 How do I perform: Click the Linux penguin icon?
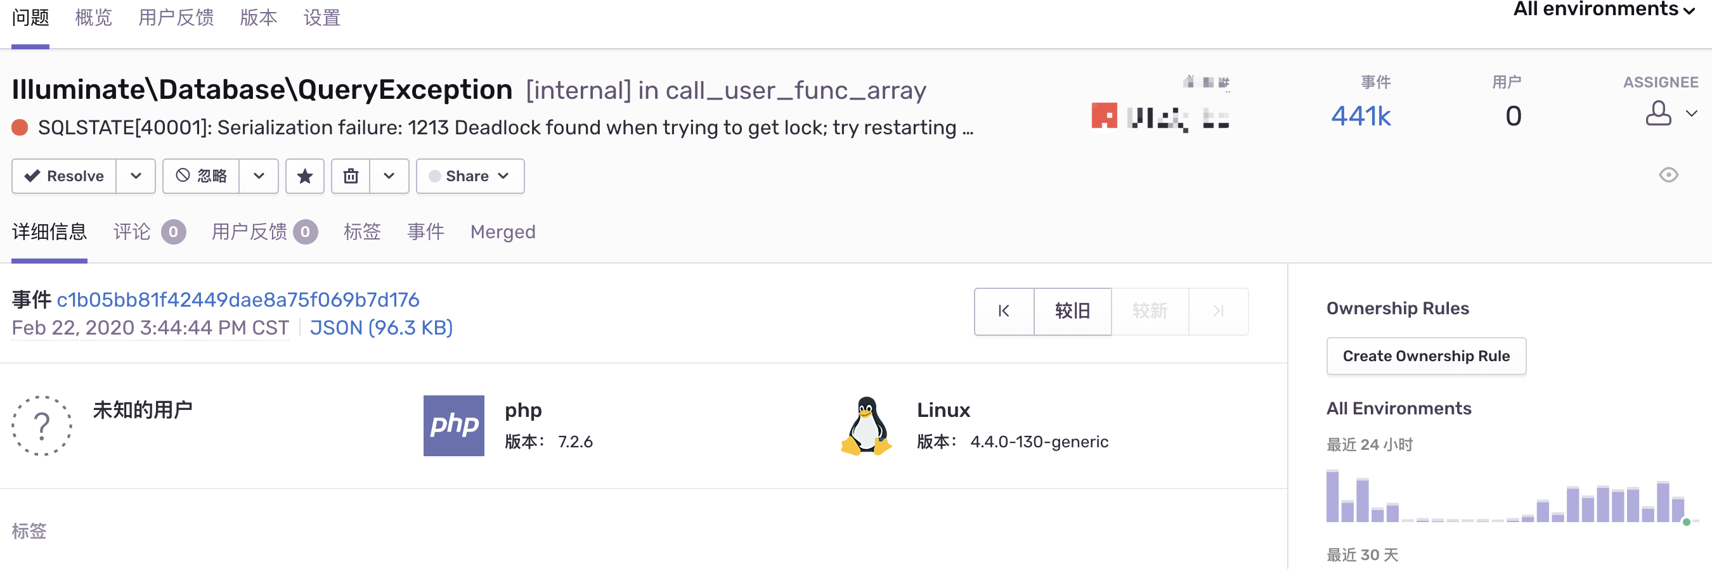click(866, 425)
